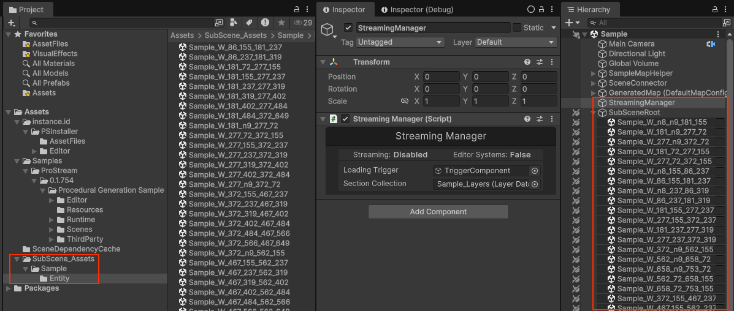
Task: Expand SampleMapHelper in Hierarchy
Action: coord(594,73)
